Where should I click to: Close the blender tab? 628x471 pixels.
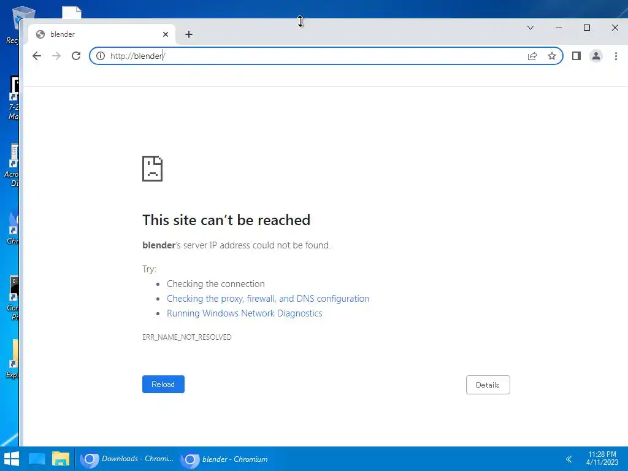(x=166, y=34)
